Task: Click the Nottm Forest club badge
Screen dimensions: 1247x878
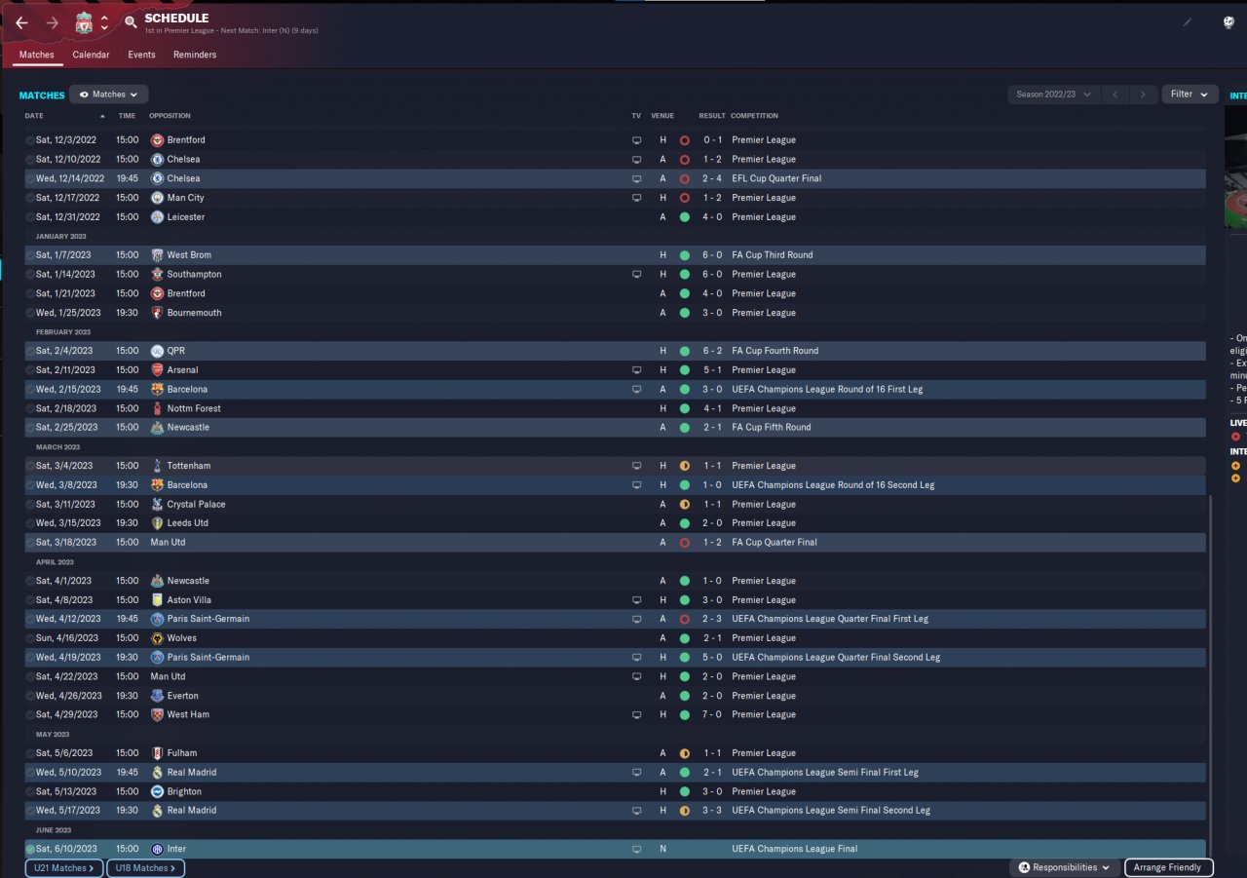Action: 158,408
